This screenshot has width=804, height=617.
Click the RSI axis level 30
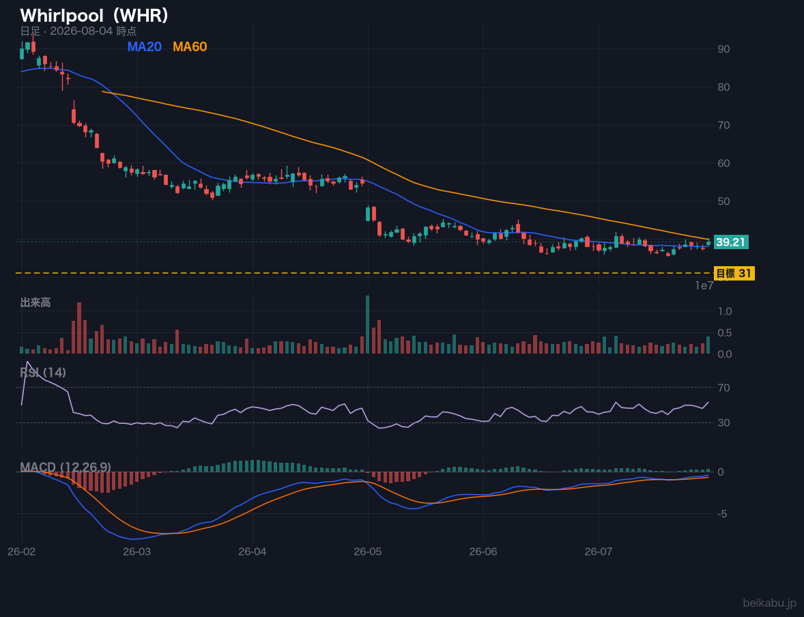(x=724, y=422)
